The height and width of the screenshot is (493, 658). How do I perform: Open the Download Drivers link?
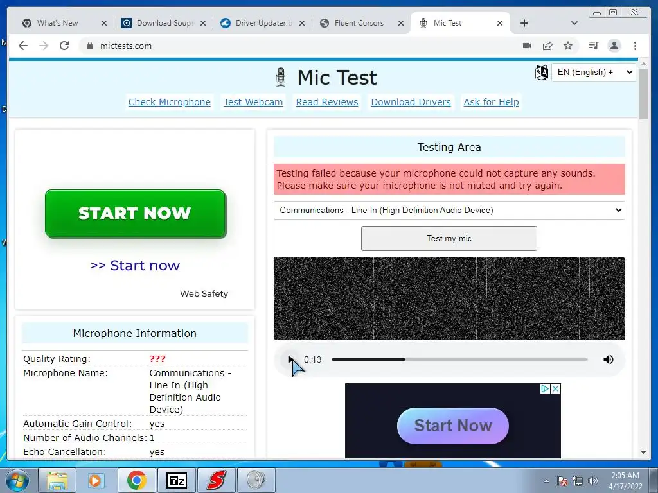411,102
